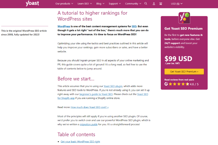Open the Yoast SEO plugin link

tap(113, 86)
